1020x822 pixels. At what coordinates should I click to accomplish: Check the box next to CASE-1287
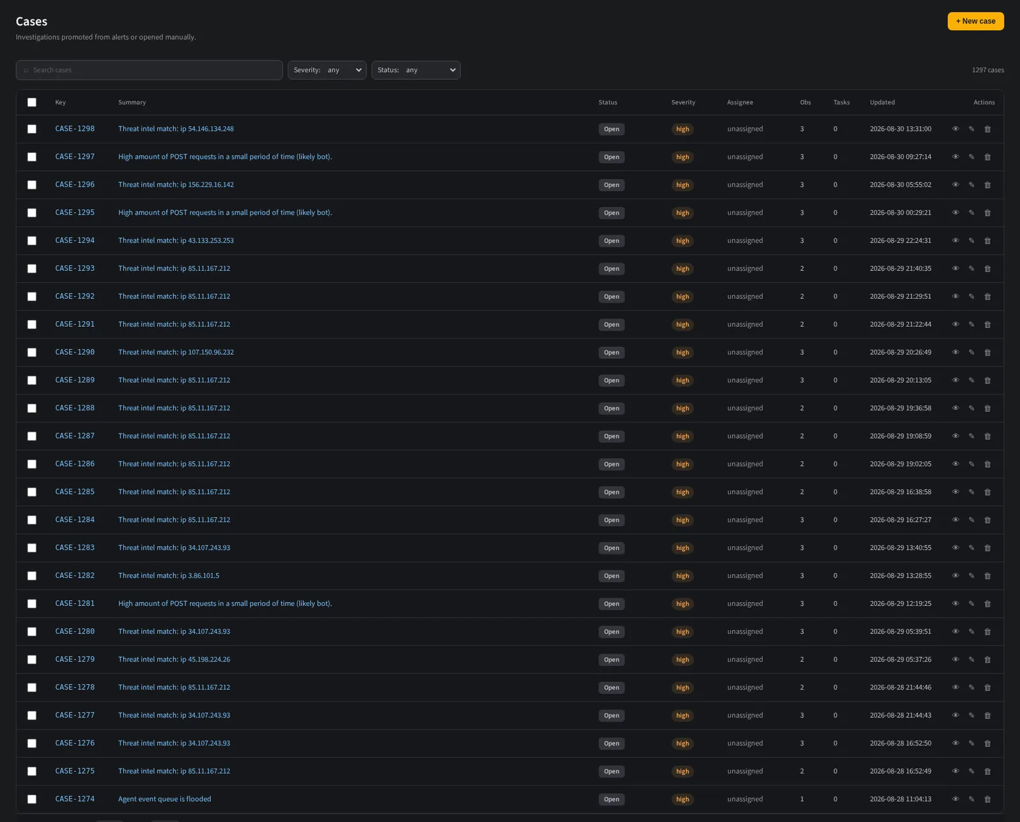coord(32,436)
